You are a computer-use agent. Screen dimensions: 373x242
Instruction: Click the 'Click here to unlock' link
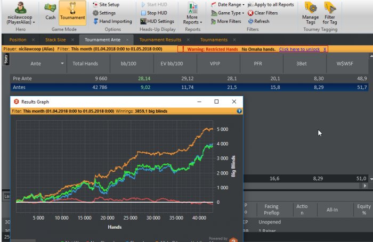(299, 49)
